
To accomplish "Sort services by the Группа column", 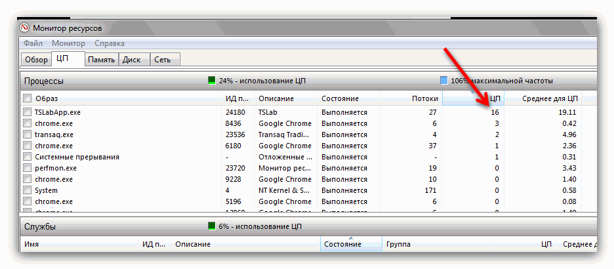I will tap(398, 244).
